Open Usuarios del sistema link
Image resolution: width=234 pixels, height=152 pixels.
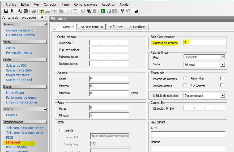20,35
